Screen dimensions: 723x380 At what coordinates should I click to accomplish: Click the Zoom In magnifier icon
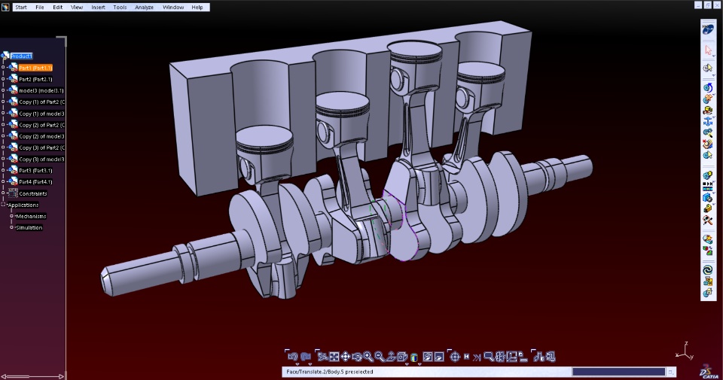368,357
